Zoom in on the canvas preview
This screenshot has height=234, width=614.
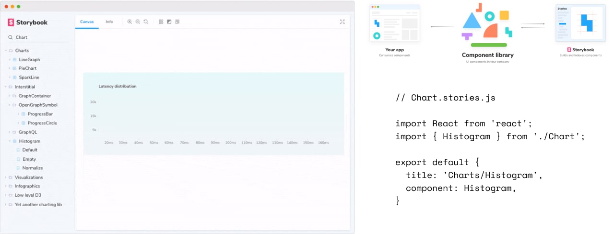130,22
